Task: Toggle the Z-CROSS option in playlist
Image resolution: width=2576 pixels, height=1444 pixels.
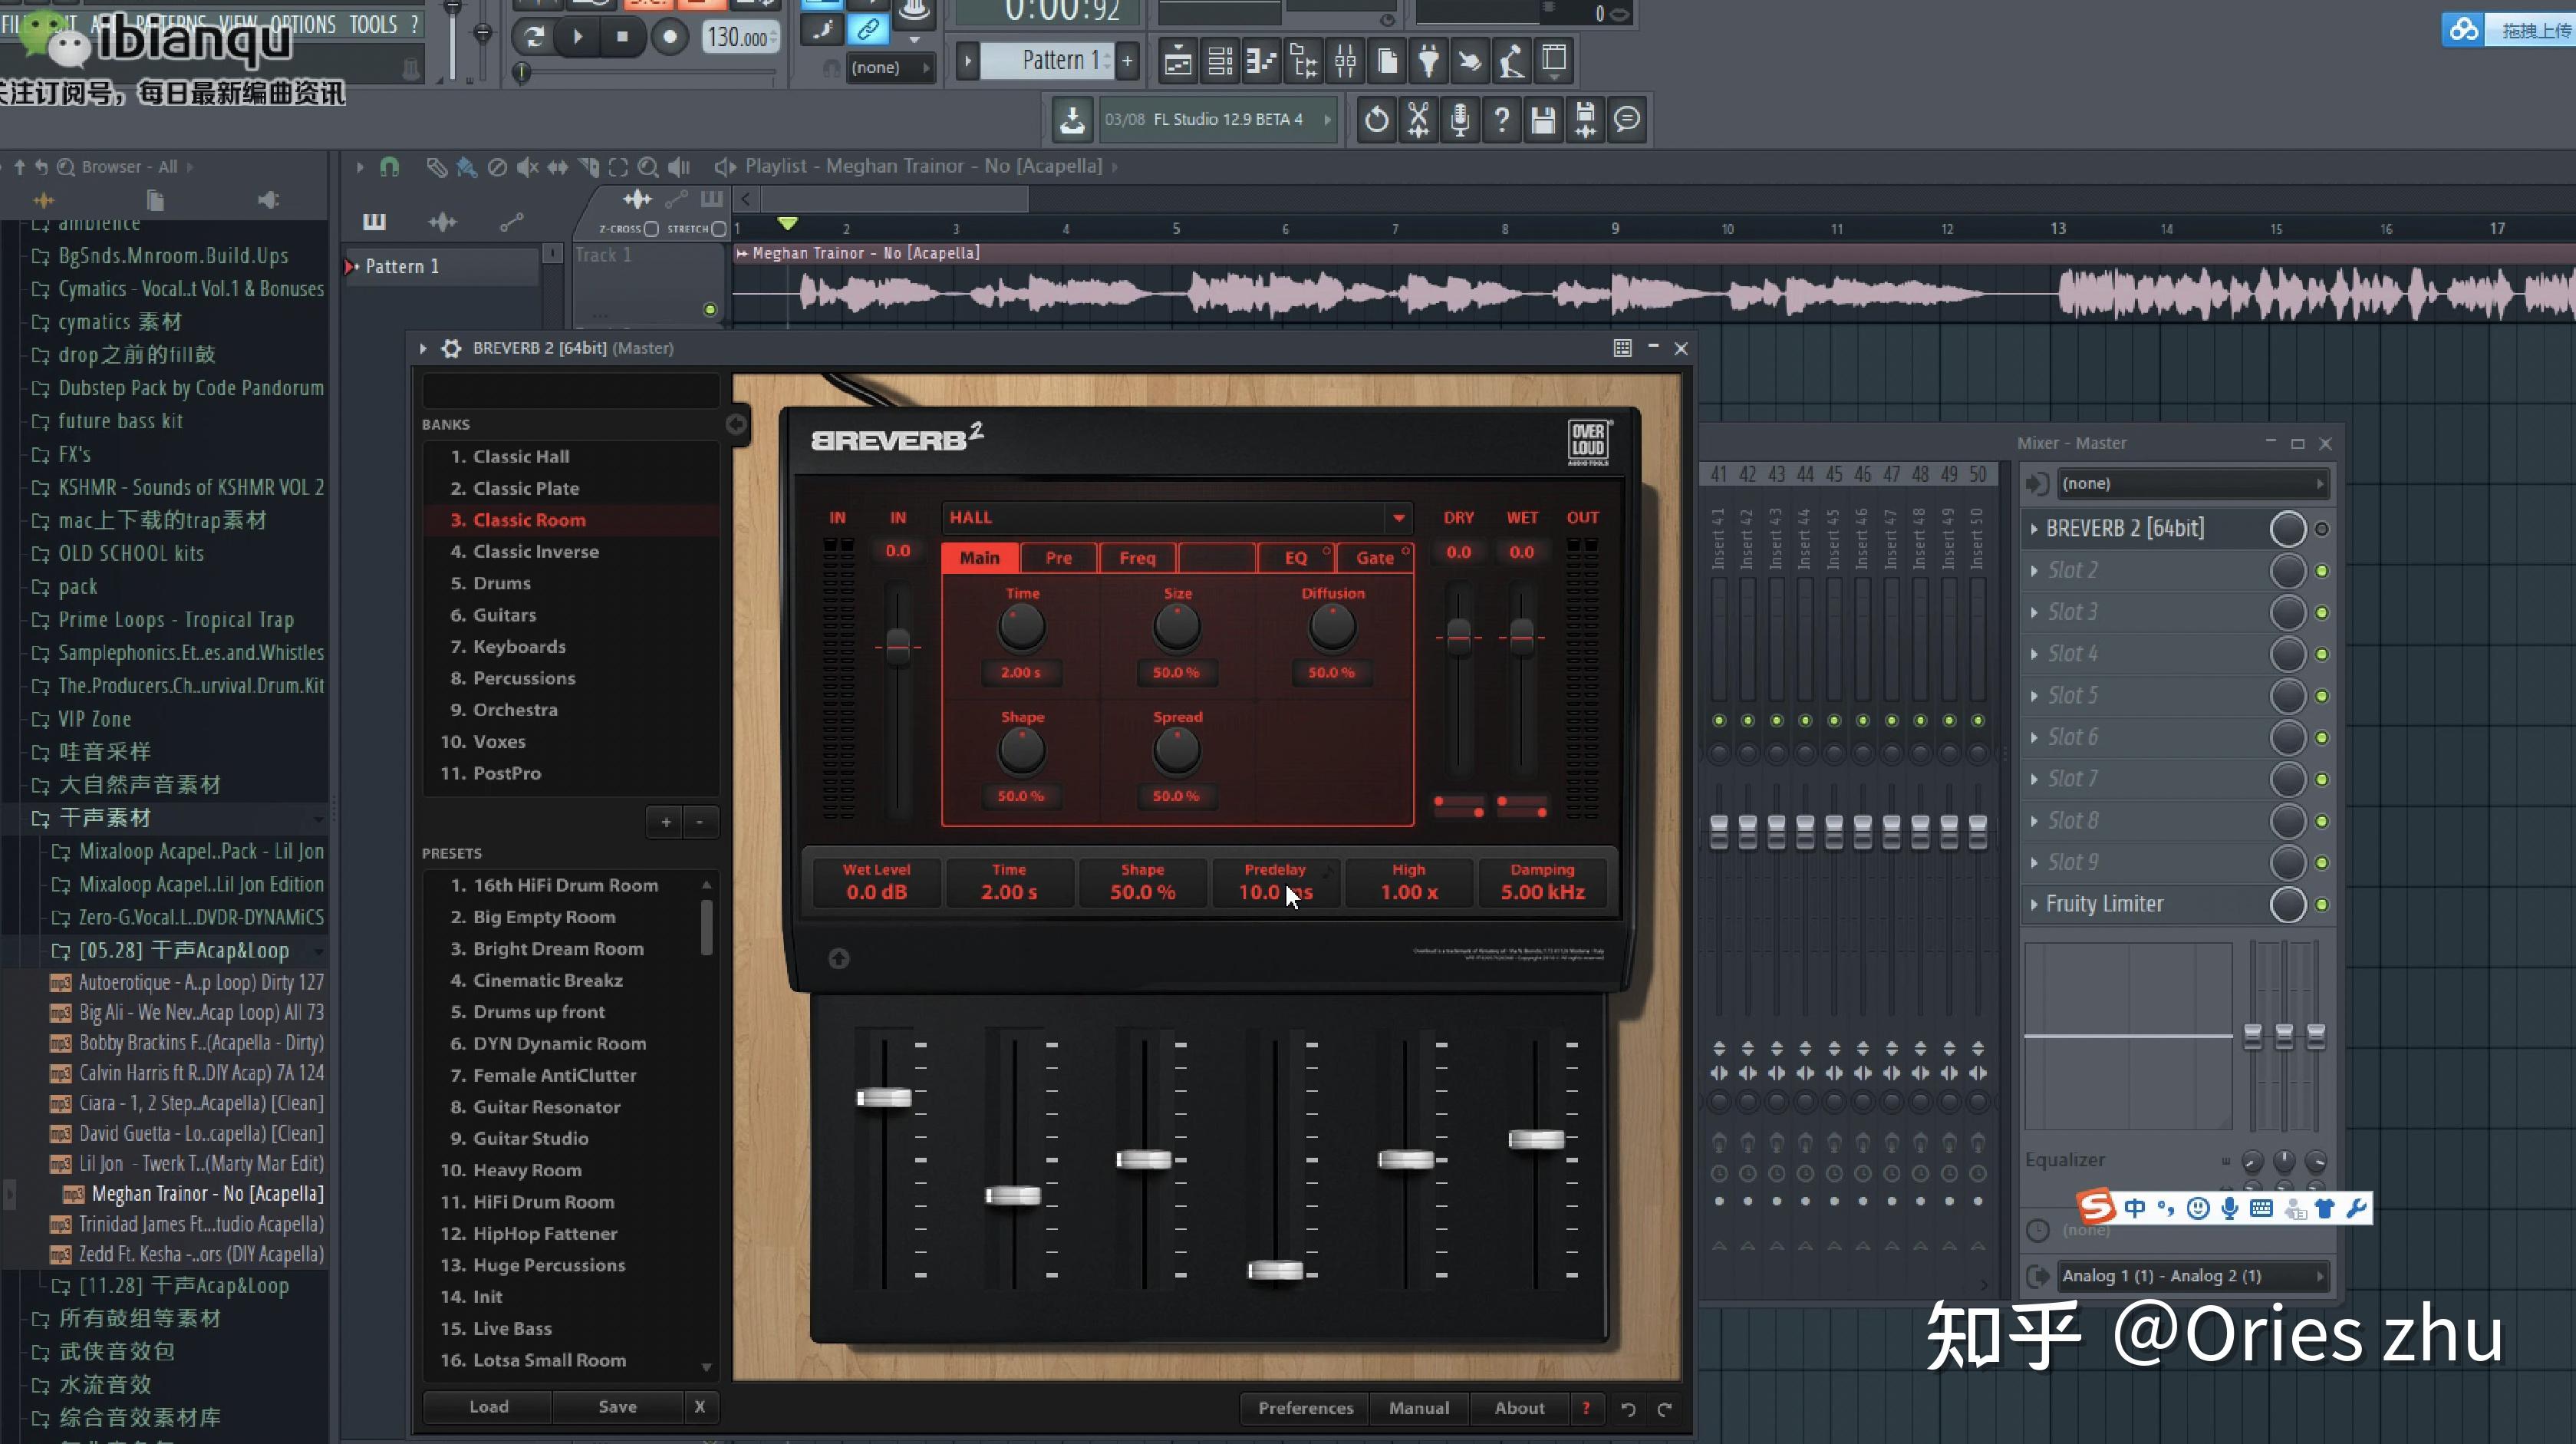Action: (651, 229)
